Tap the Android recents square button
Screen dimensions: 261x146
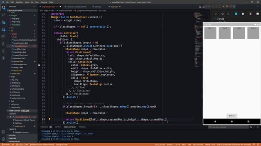pos(248,122)
